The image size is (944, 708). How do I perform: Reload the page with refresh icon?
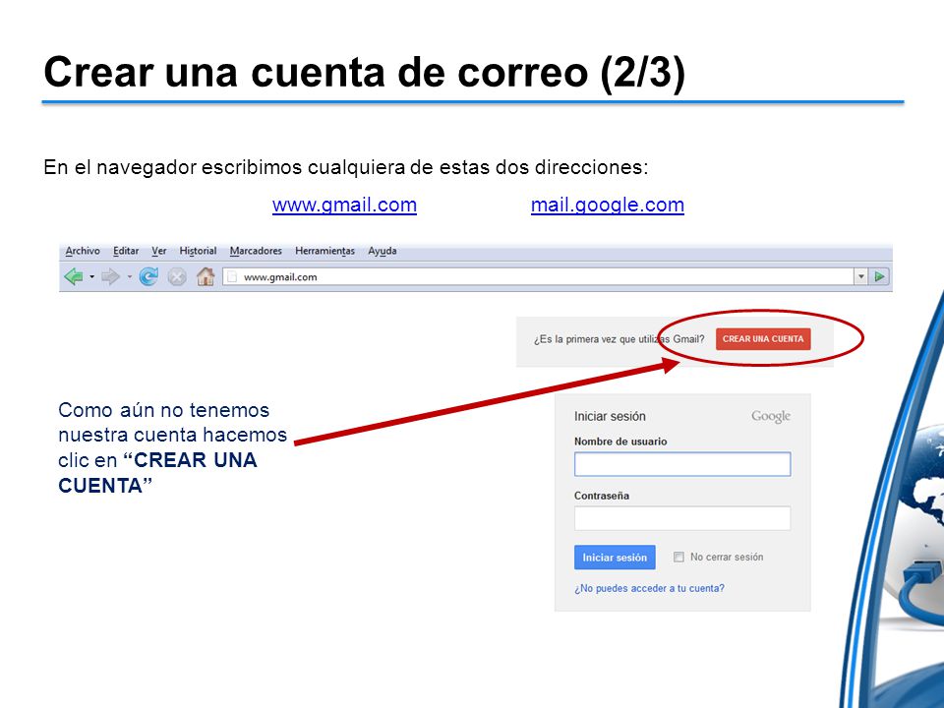click(148, 276)
